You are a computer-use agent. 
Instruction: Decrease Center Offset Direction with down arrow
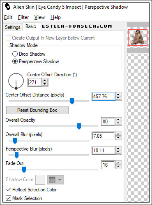click(45, 84)
